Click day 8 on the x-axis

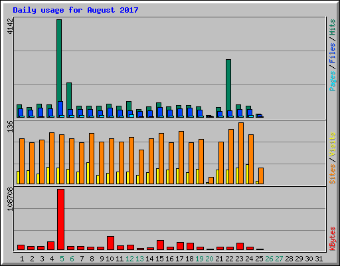[x=92, y=259]
